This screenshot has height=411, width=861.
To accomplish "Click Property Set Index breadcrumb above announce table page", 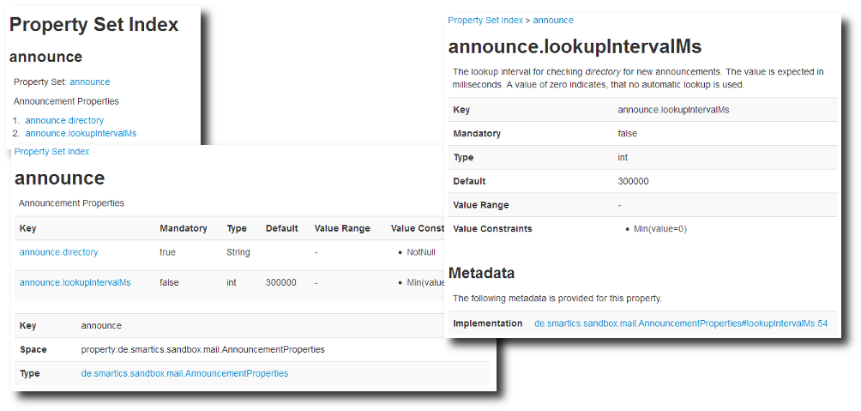I will point(51,152).
